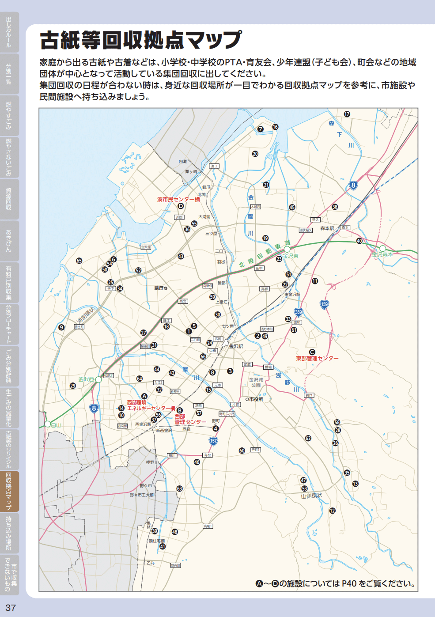Select the 持ち込み場所 side tab
Viewport: 435px width, 617px height.
coord(9,533)
